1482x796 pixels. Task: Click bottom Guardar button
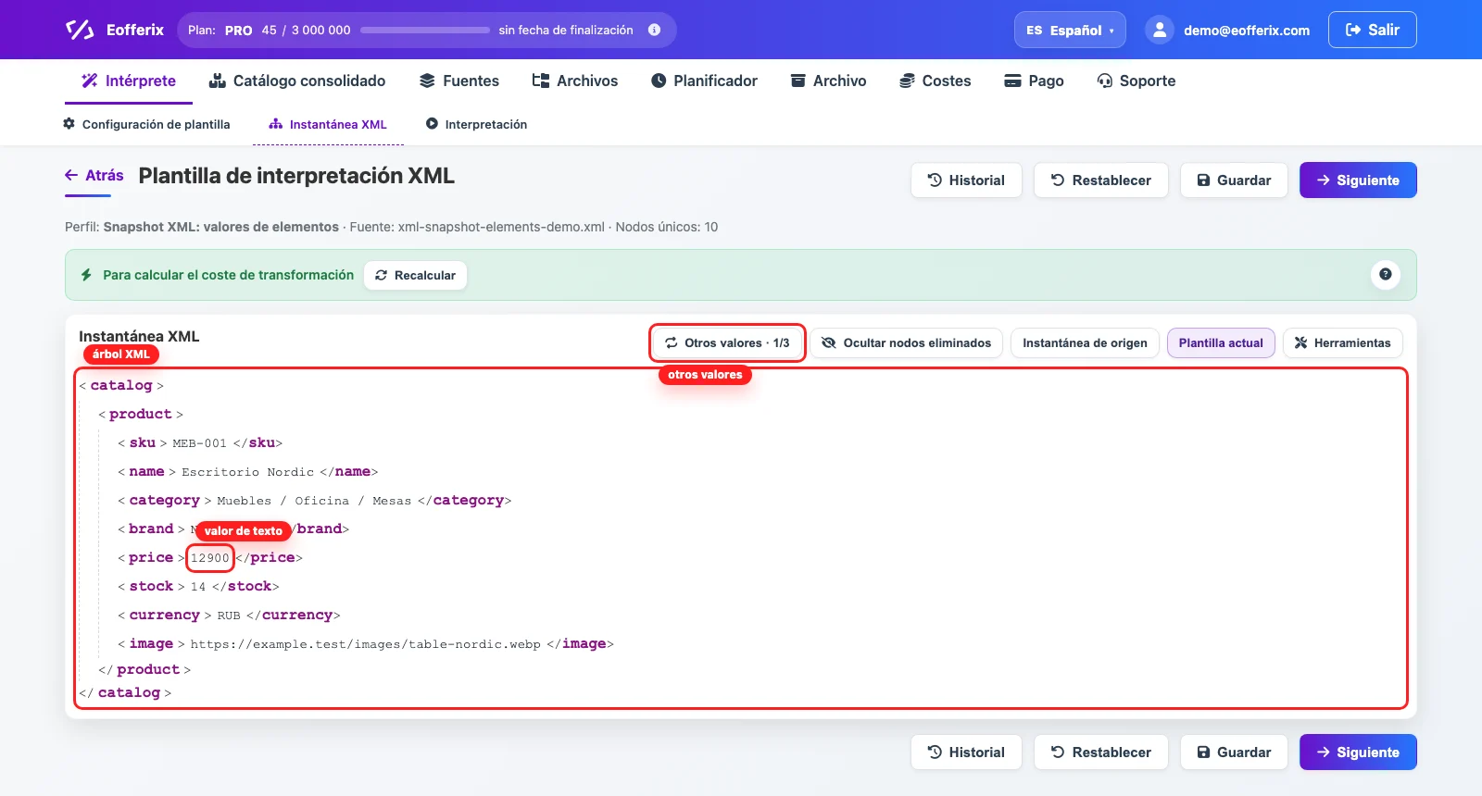(1234, 752)
